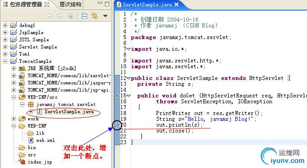Click the JRE 系统库 library books icon
The width and height of the screenshot is (307, 168).
point(22,68)
